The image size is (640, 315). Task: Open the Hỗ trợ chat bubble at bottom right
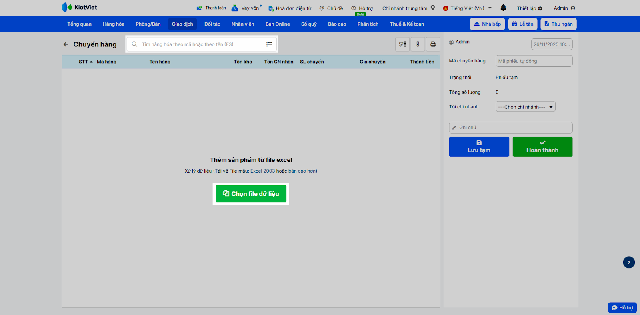[622, 307]
